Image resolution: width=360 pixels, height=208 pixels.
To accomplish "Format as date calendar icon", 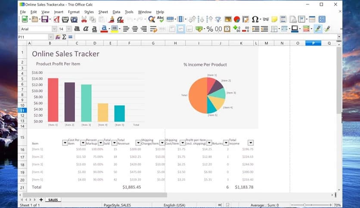I will (x=227, y=29).
